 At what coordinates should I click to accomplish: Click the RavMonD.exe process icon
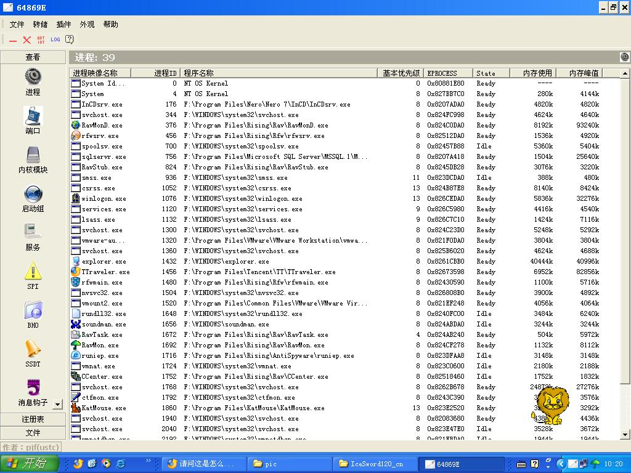click(x=75, y=125)
